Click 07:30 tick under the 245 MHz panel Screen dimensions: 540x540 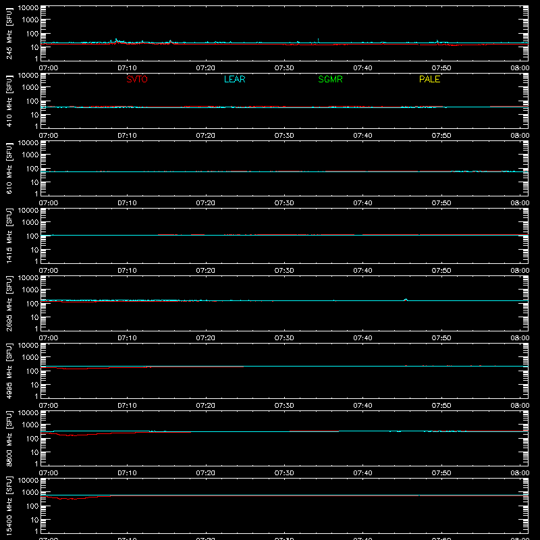[284, 68]
